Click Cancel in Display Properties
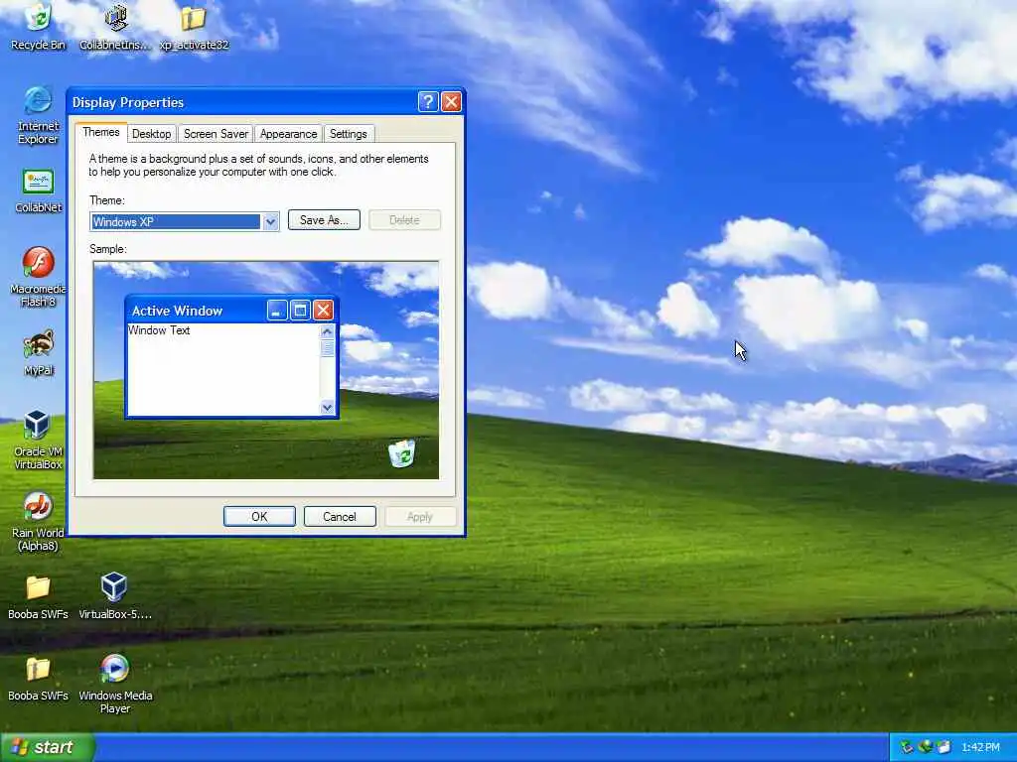This screenshot has height=762, width=1017. pyautogui.click(x=340, y=516)
